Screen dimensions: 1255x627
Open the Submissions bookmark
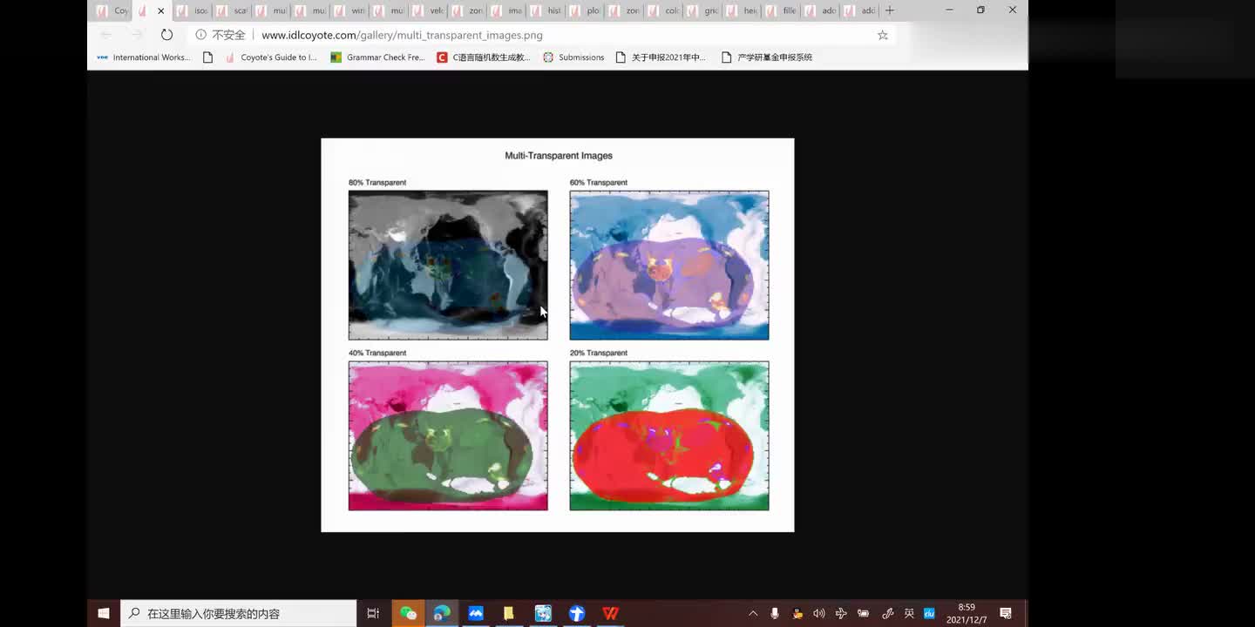click(573, 57)
